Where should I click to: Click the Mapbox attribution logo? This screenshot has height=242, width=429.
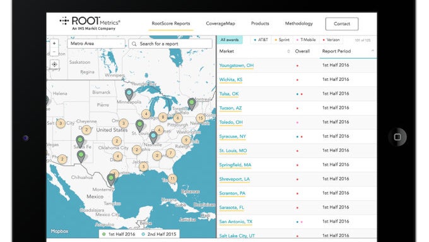click(59, 231)
